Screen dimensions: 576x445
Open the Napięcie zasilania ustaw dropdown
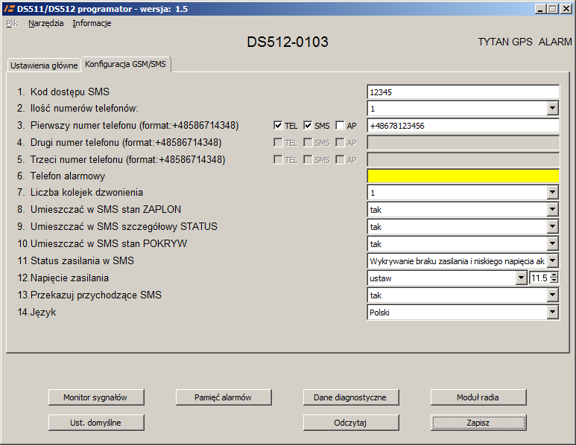tap(521, 278)
